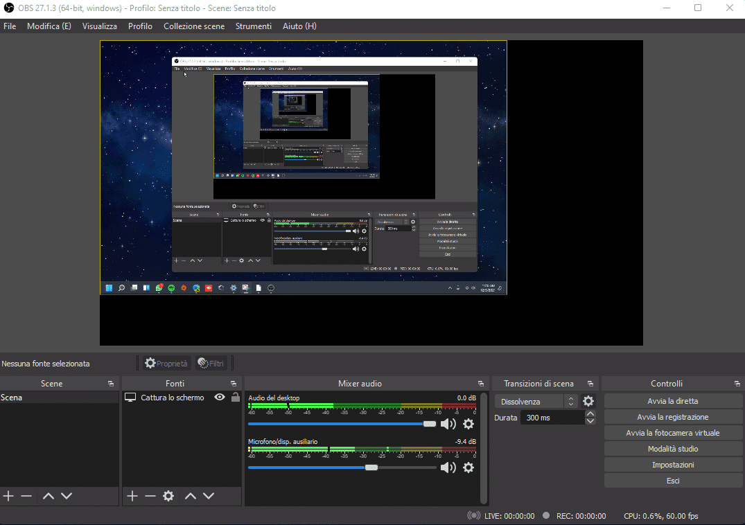Click the LIVE status broadcast icon
Image resolution: width=745 pixels, height=525 pixels.
tap(474, 515)
